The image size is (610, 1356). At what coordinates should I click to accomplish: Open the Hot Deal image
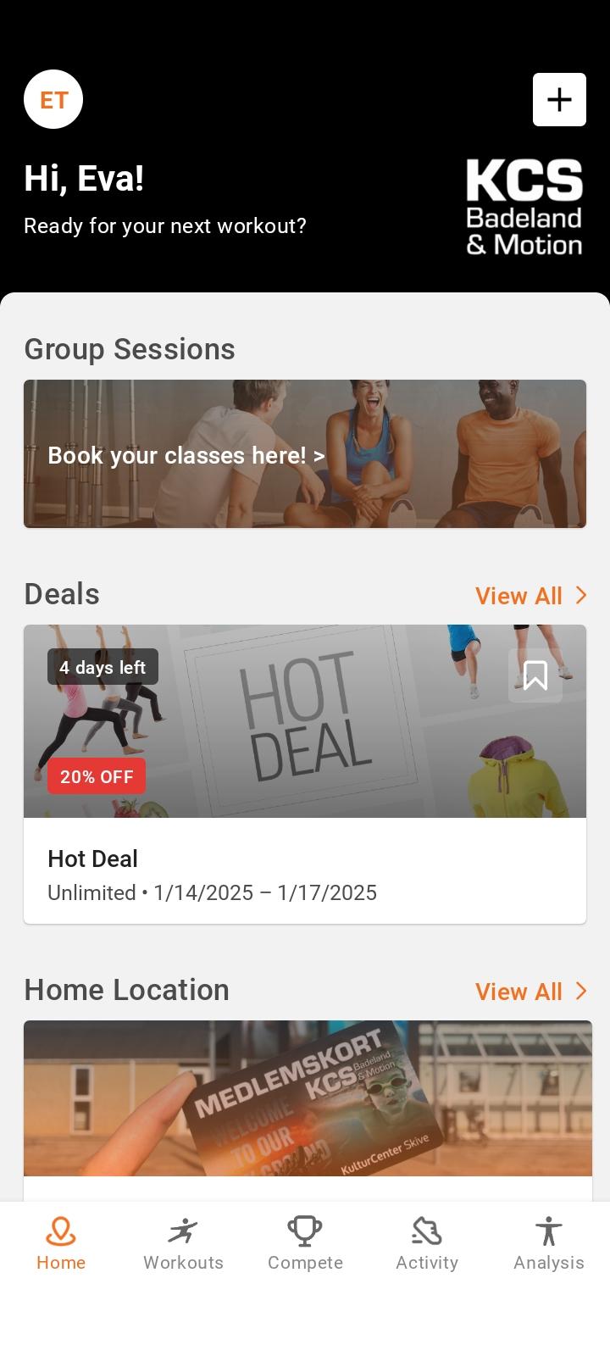(x=305, y=721)
